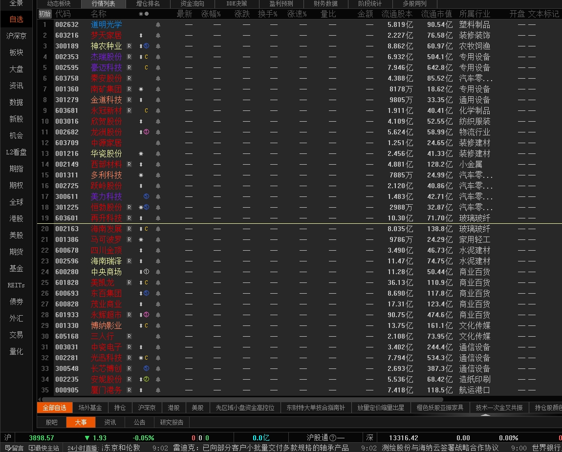The height and width of the screenshot is (452, 562).
Task: Click the R badge beside 三人行
Action: point(130,337)
